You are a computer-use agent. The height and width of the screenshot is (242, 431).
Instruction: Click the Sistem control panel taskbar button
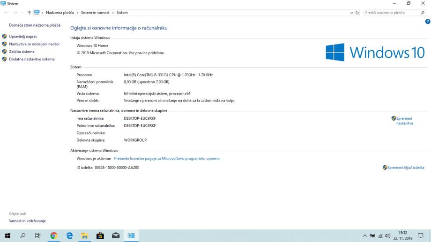131,236
